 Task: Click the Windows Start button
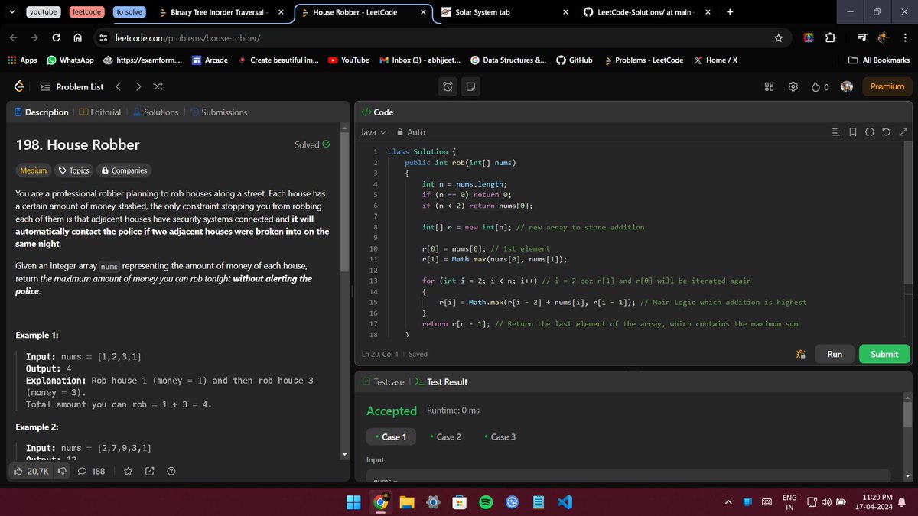[x=353, y=502]
